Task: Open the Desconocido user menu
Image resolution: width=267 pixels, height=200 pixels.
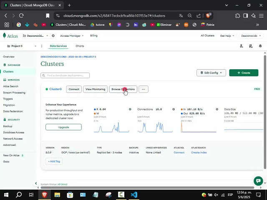Action: (251, 36)
